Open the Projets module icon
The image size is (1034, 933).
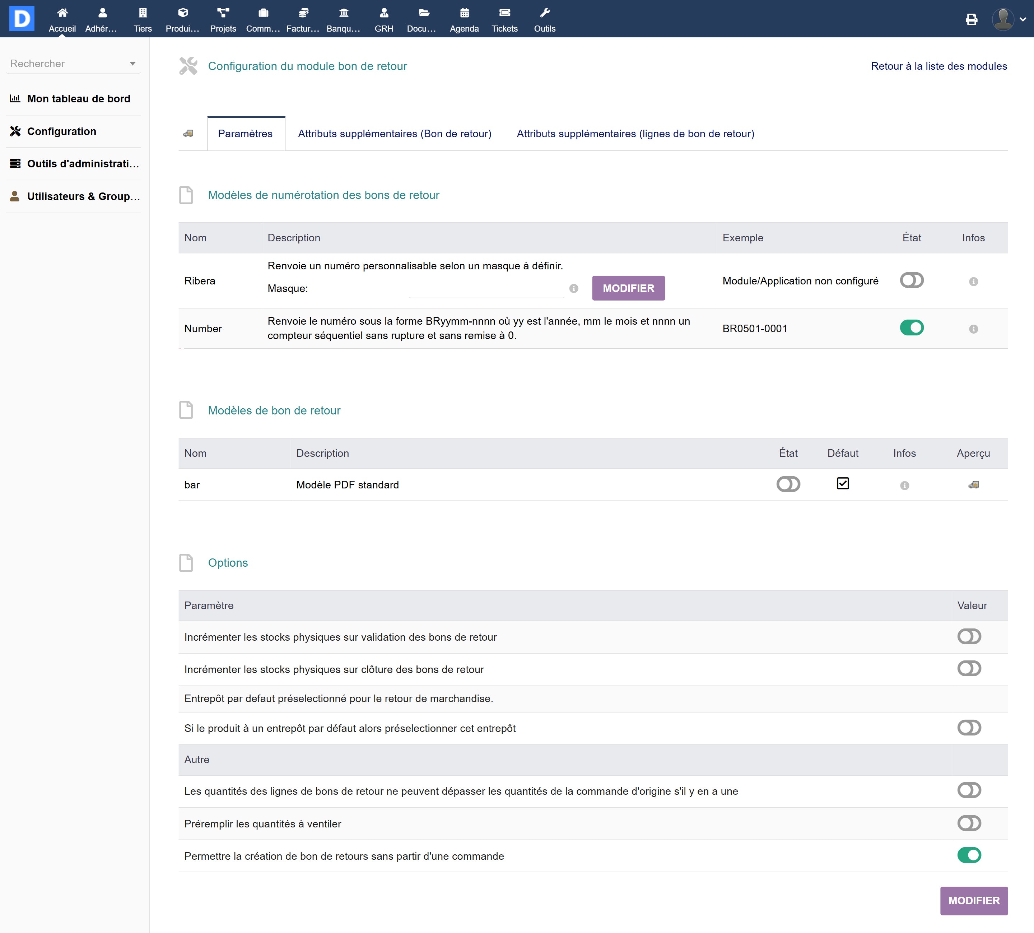[x=223, y=13]
